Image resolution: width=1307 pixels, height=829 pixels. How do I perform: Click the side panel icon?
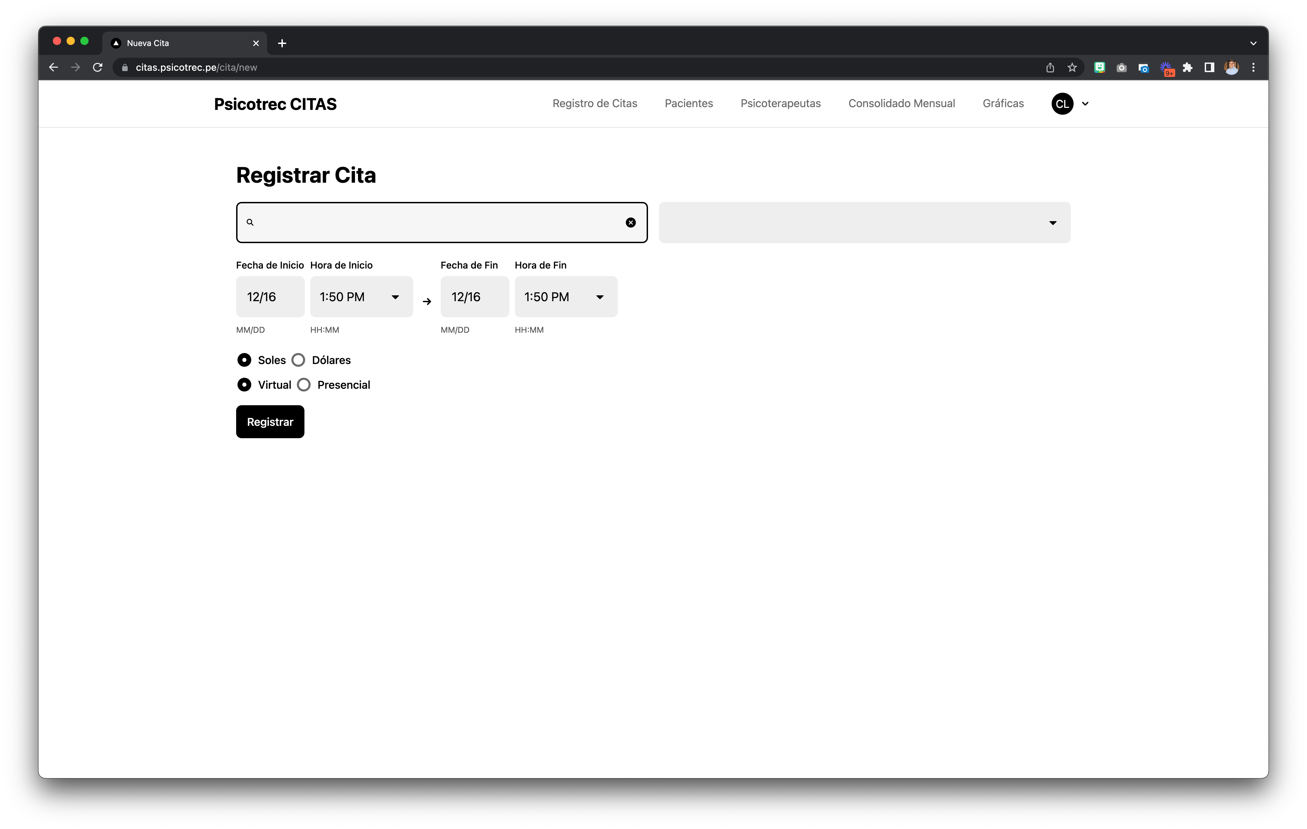point(1209,67)
